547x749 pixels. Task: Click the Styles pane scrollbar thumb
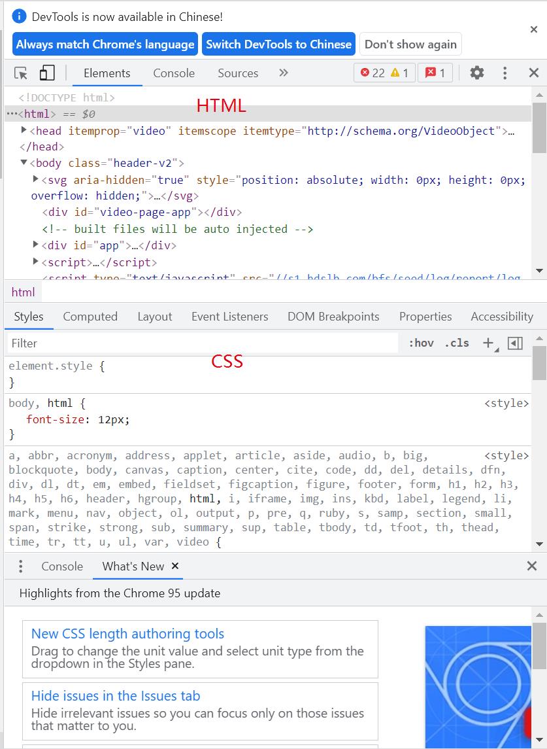pyautogui.click(x=539, y=363)
